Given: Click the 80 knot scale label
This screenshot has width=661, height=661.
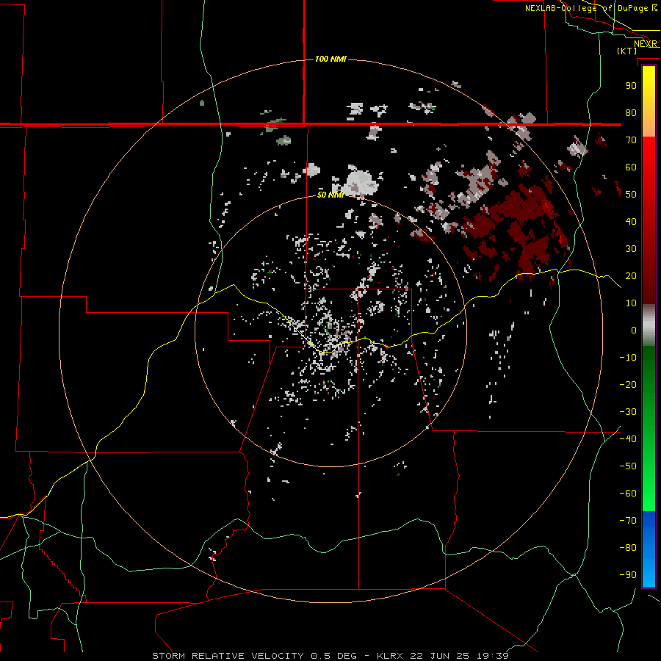Looking at the screenshot, I should (631, 112).
